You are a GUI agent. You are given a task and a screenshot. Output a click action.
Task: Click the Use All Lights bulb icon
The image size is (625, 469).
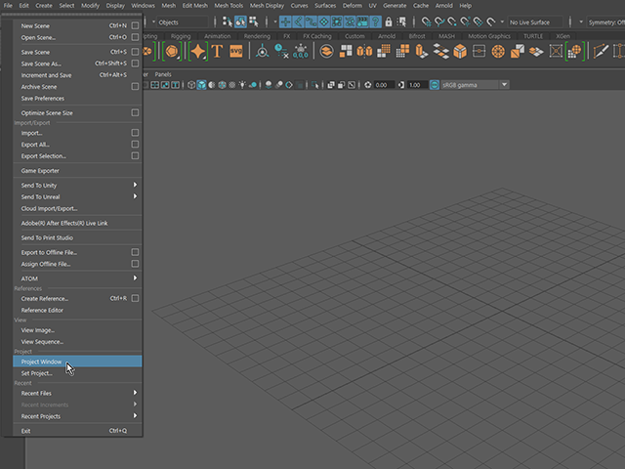click(242, 85)
